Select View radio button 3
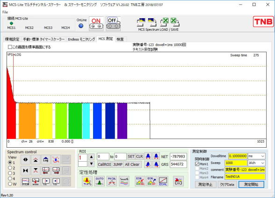Screen dimensions: 275x198 (10, 173)
